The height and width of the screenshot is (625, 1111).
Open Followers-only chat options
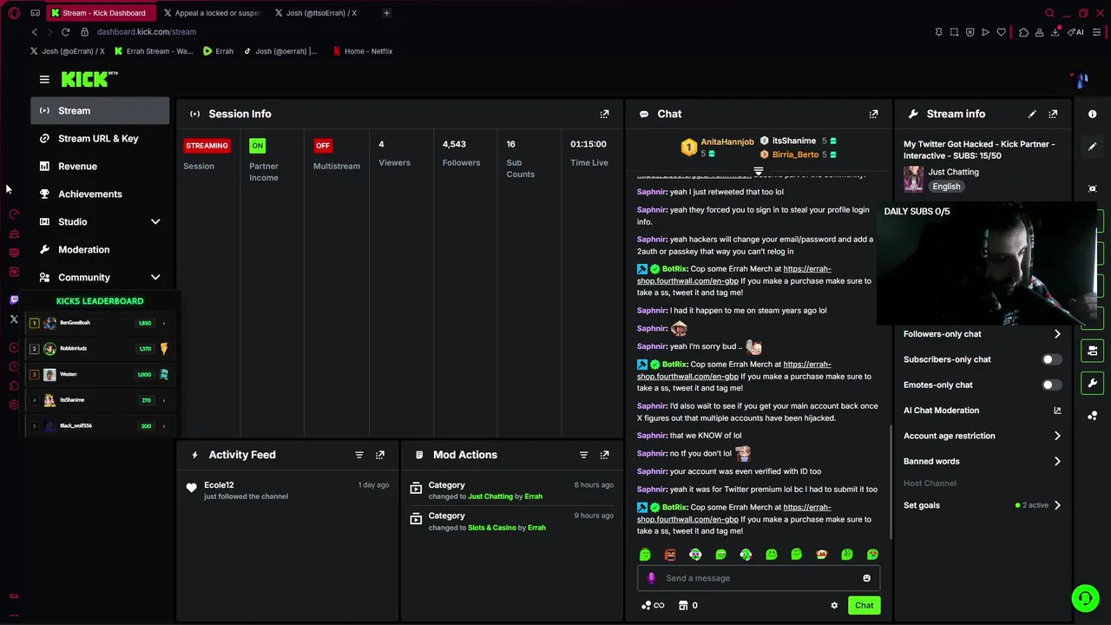click(983, 334)
